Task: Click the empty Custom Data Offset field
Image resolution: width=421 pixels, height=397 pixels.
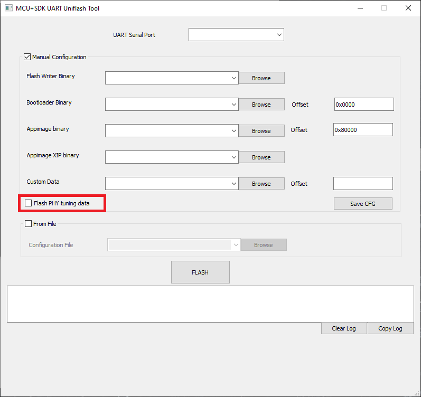Action: pos(363,184)
